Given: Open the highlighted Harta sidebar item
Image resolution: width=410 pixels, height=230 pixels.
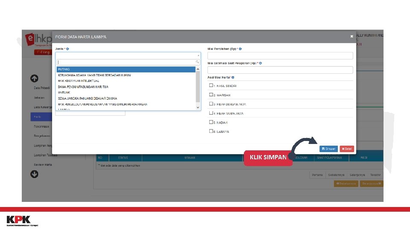Looking at the screenshot, I should coord(41,117).
